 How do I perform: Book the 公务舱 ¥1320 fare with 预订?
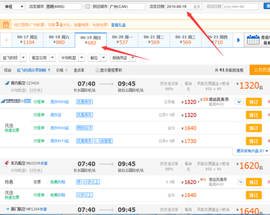click(254, 102)
